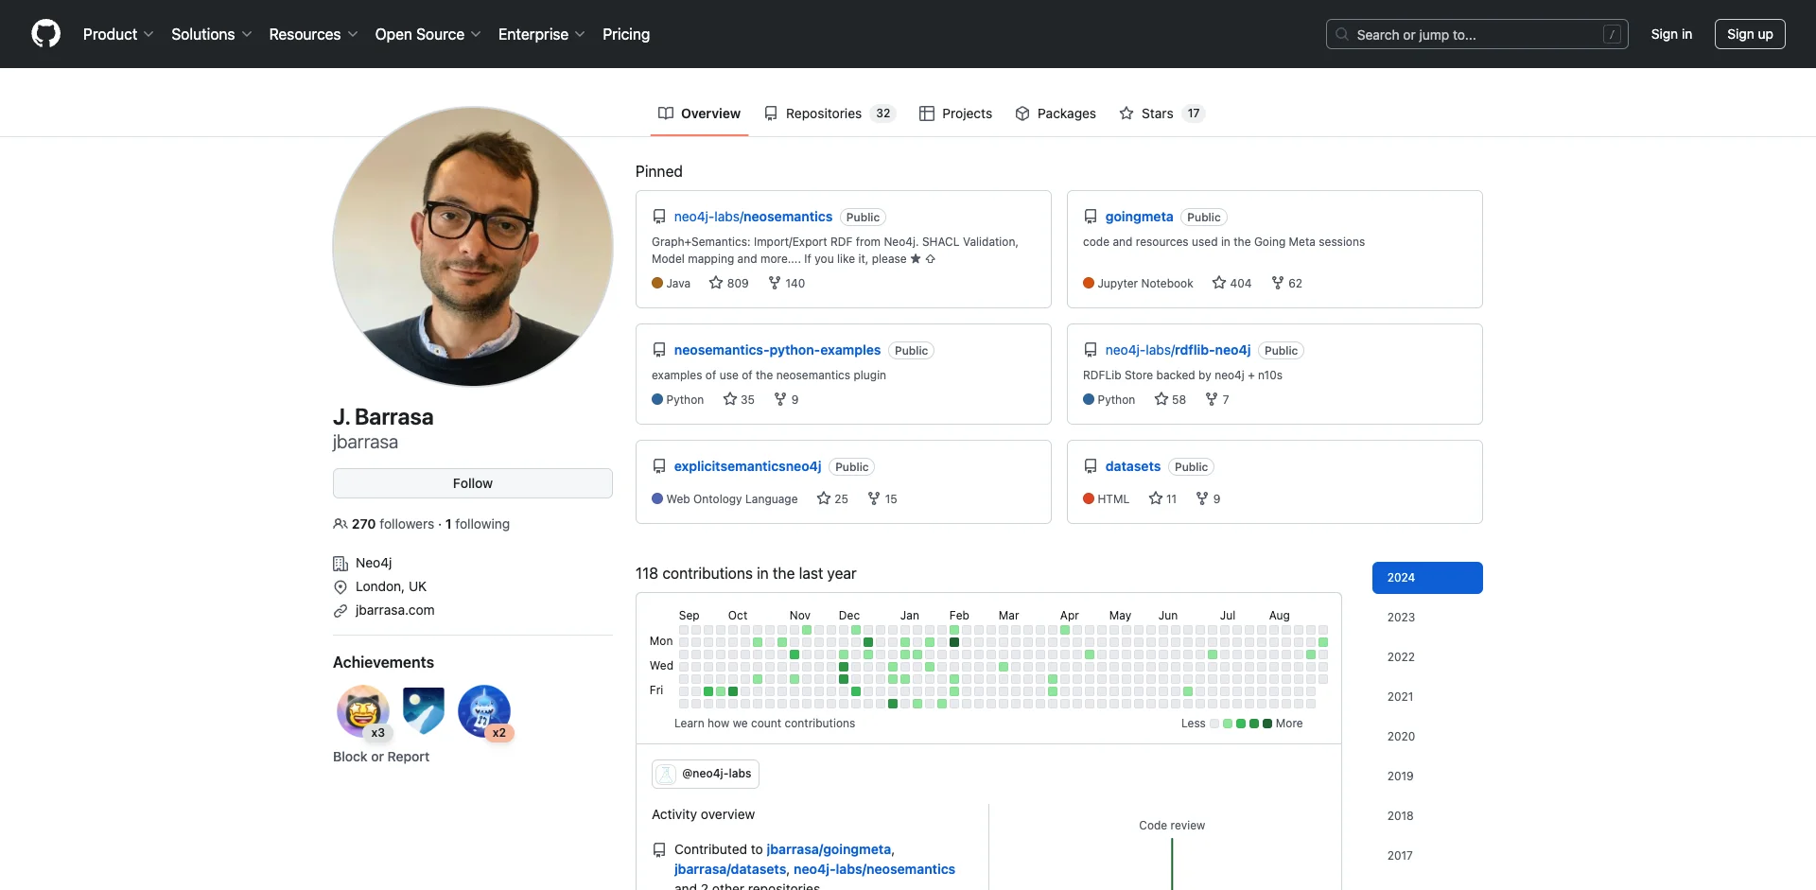Click the search magnifier icon
This screenshot has width=1816, height=890.
pyautogui.click(x=1342, y=34)
